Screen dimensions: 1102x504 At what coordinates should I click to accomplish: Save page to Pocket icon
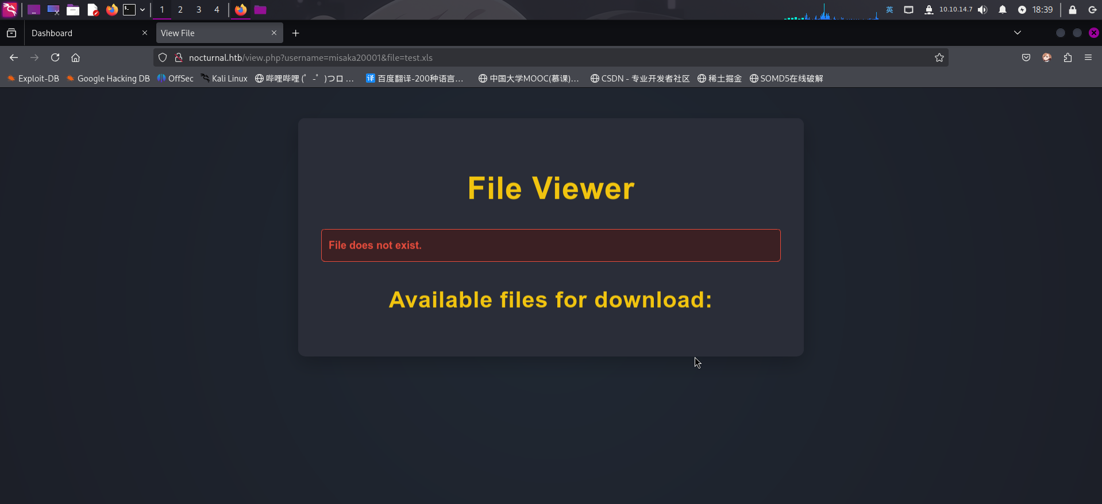1026,57
